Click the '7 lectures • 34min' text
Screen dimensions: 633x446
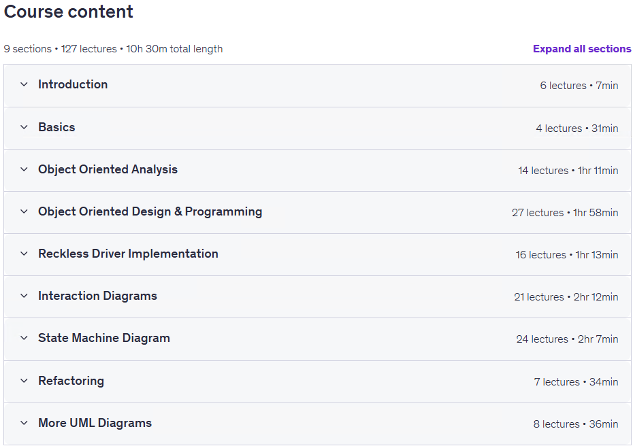(576, 382)
